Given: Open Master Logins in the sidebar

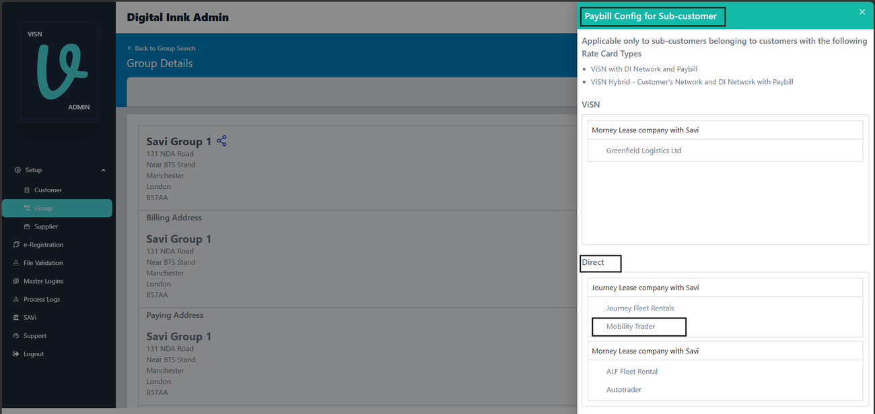Looking at the screenshot, I should pyautogui.click(x=43, y=281).
